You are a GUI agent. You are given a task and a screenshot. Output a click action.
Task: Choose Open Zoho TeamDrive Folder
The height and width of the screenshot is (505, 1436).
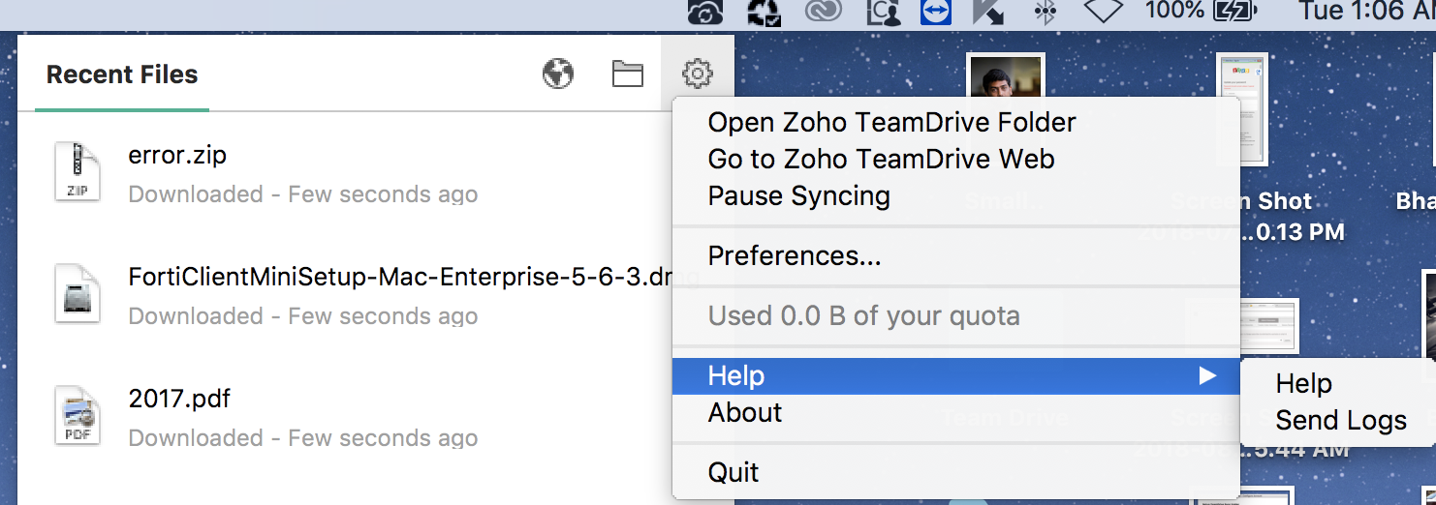[891, 123]
